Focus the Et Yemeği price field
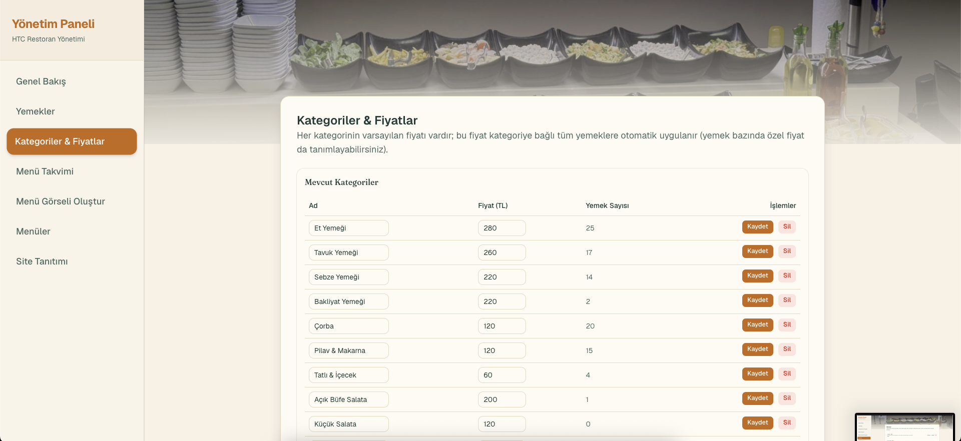961x441 pixels. (502, 228)
